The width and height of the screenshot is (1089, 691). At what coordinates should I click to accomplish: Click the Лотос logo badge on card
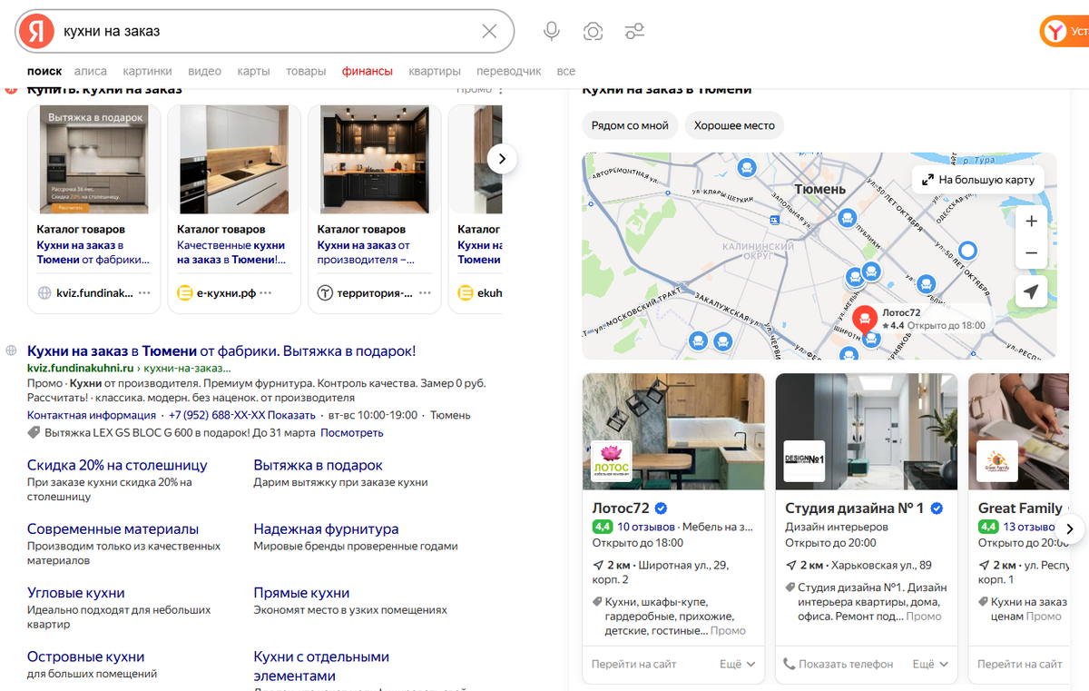(612, 461)
